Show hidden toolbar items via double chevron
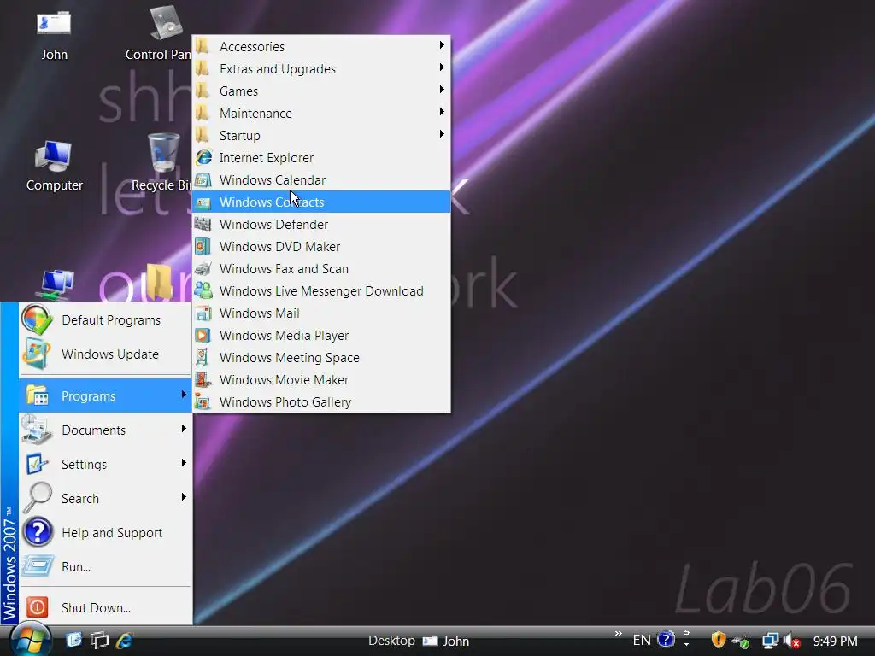The image size is (875, 656). point(618,633)
